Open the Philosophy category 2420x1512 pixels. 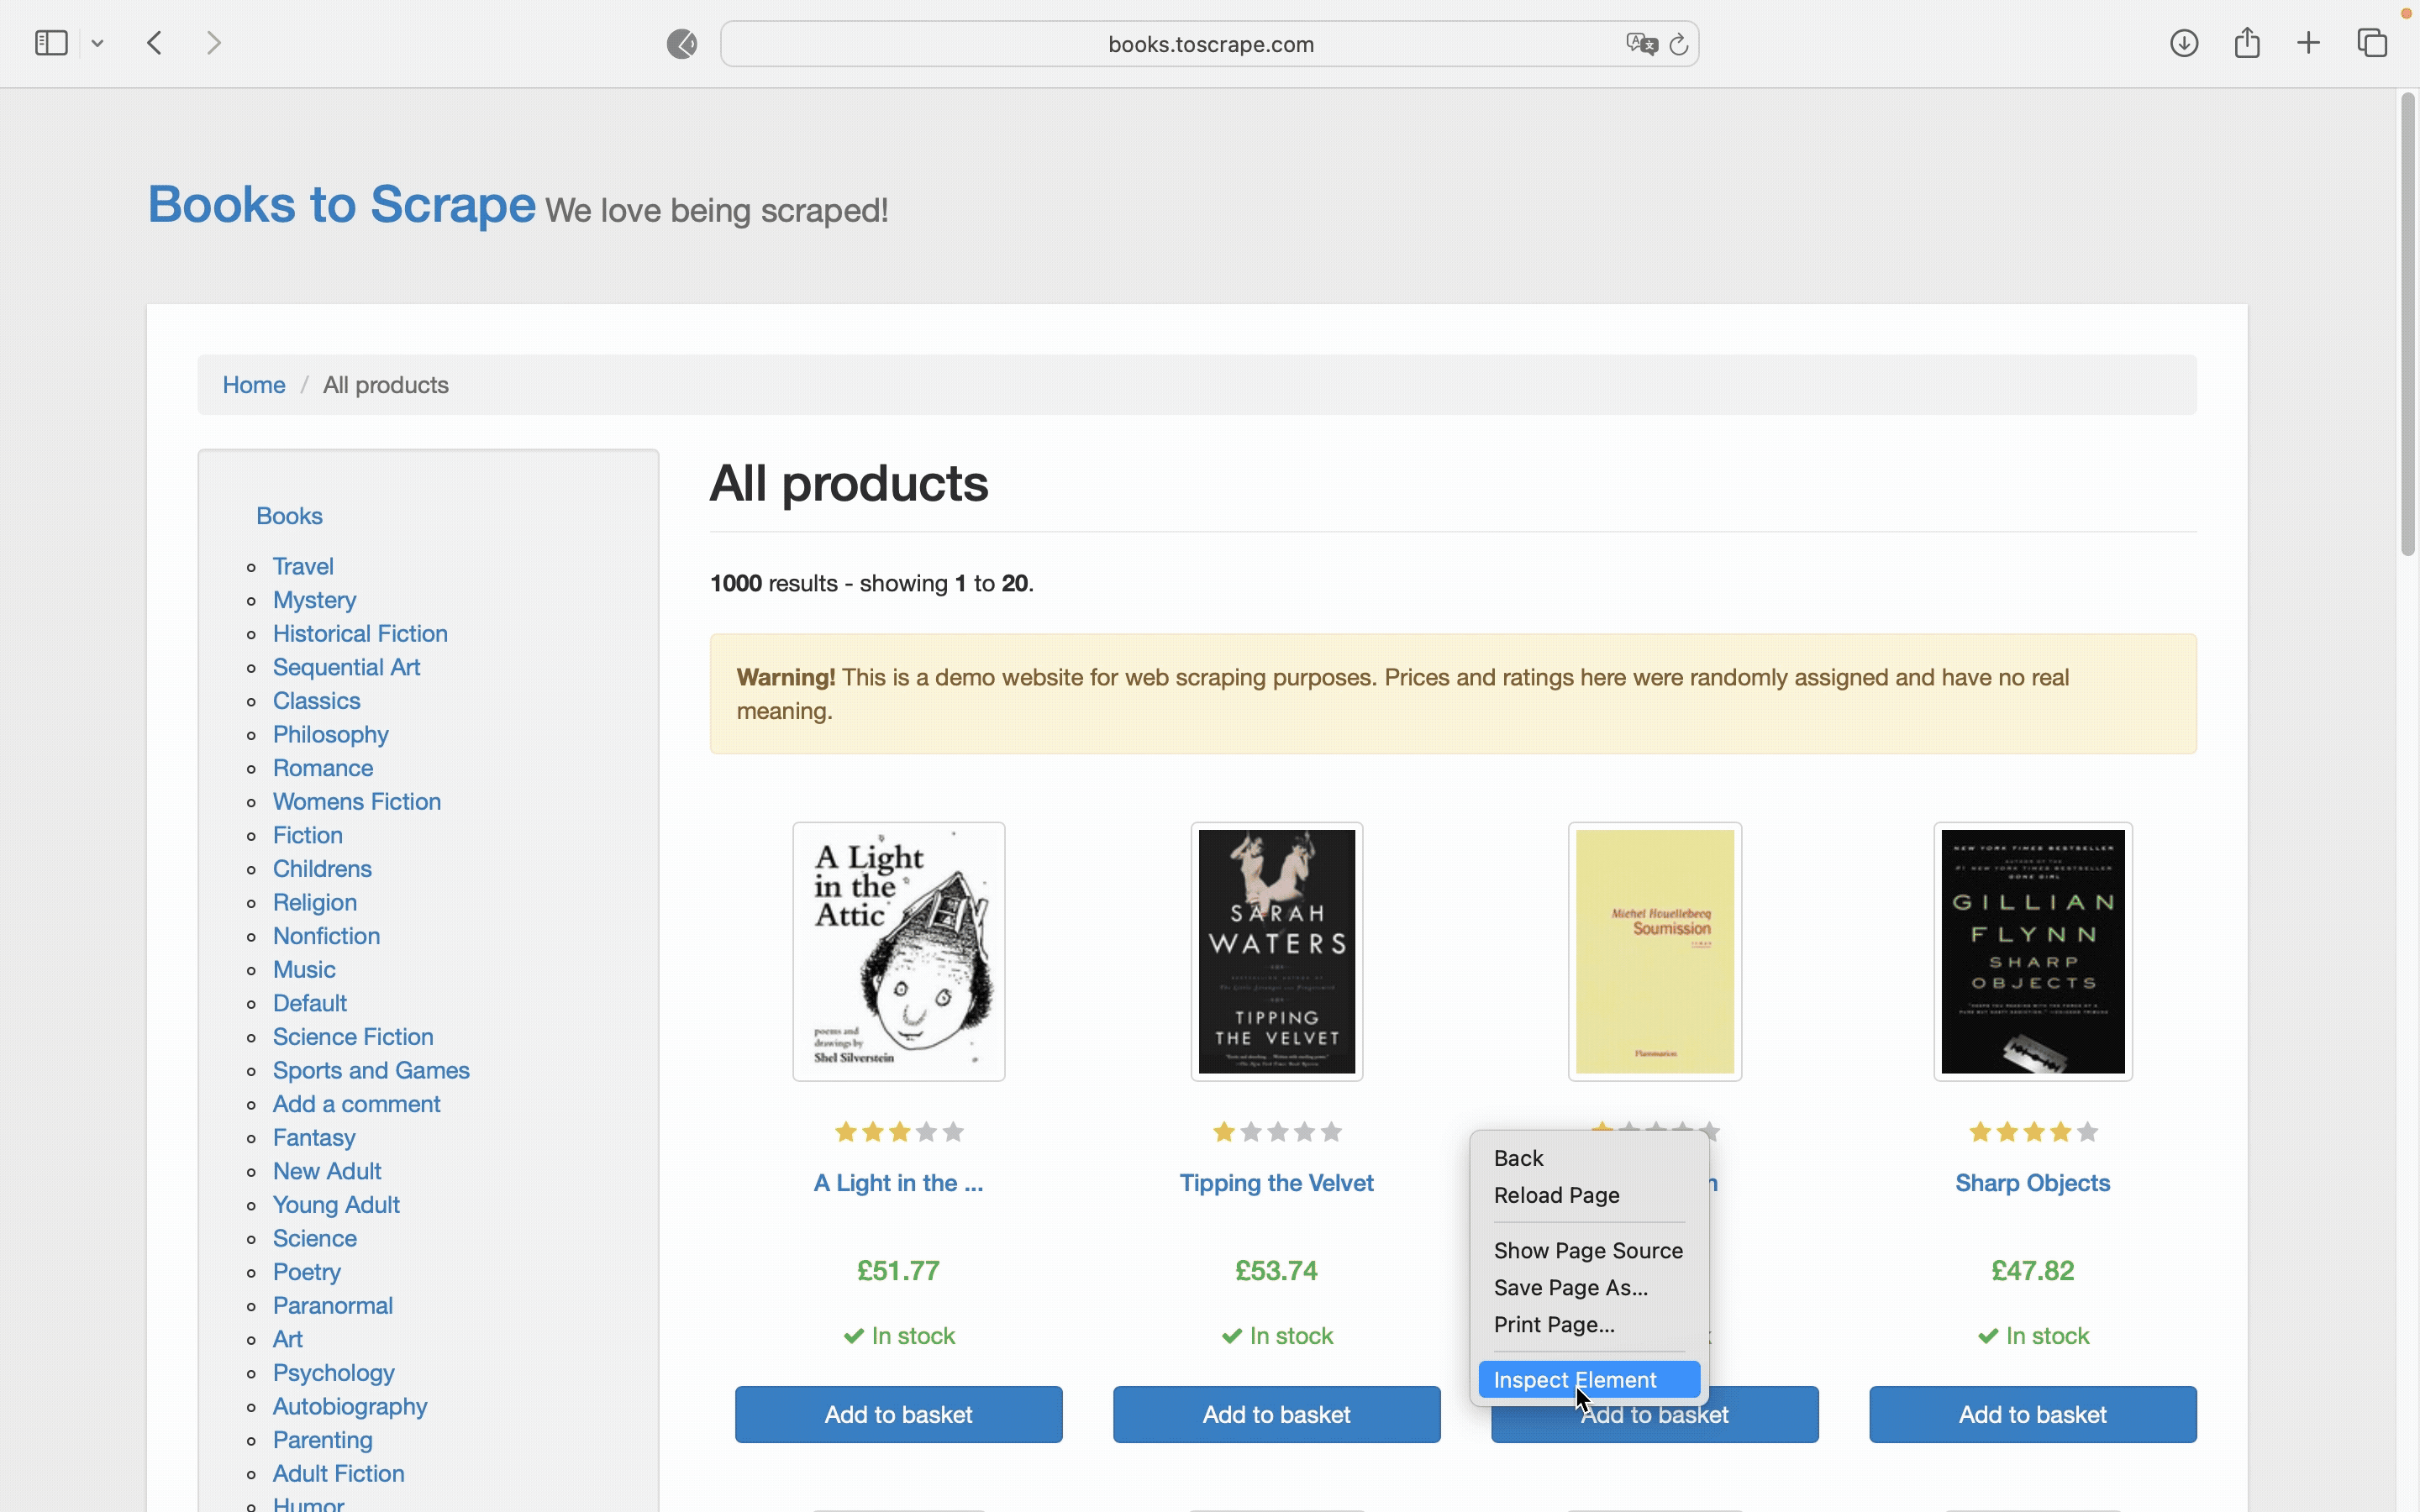coord(331,735)
